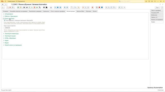Open the hamburger main menu icon
The height and width of the screenshot is (92, 165).
[x=5, y=1]
